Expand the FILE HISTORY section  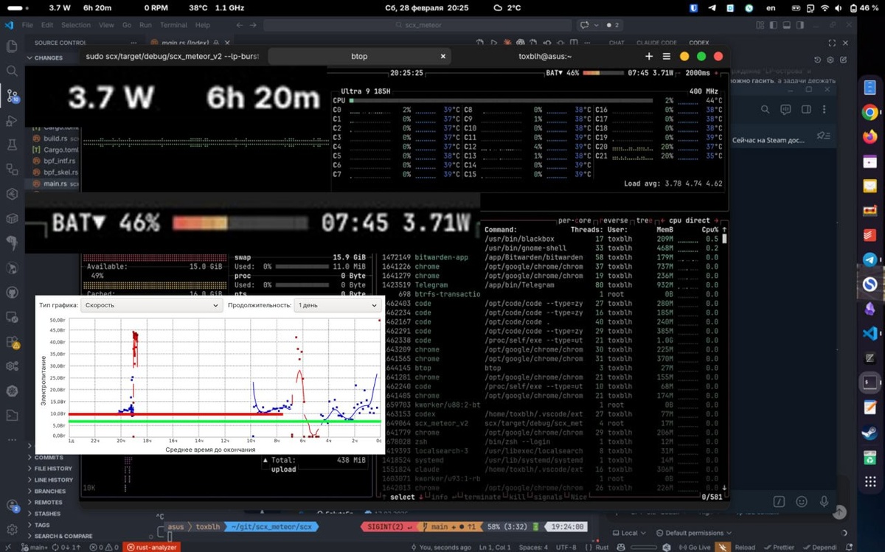pyautogui.click(x=49, y=469)
